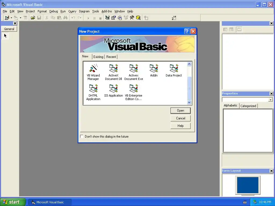This screenshot has height=206, width=275.
Task: Select the DHTML Application project type
Action: click(93, 92)
